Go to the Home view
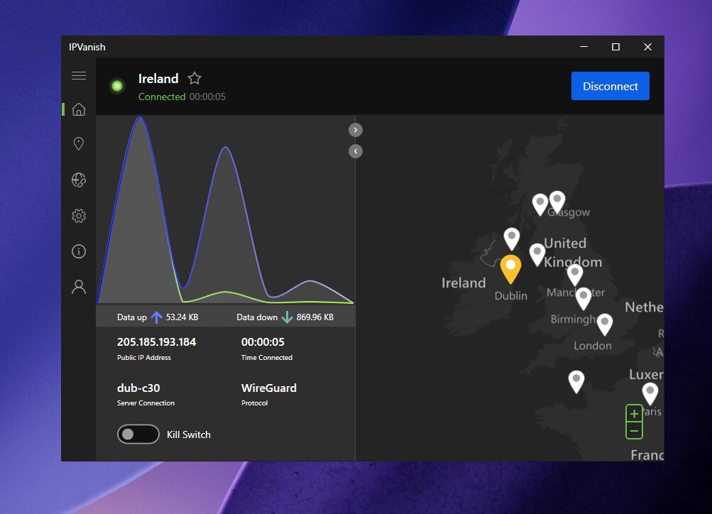 click(x=79, y=109)
